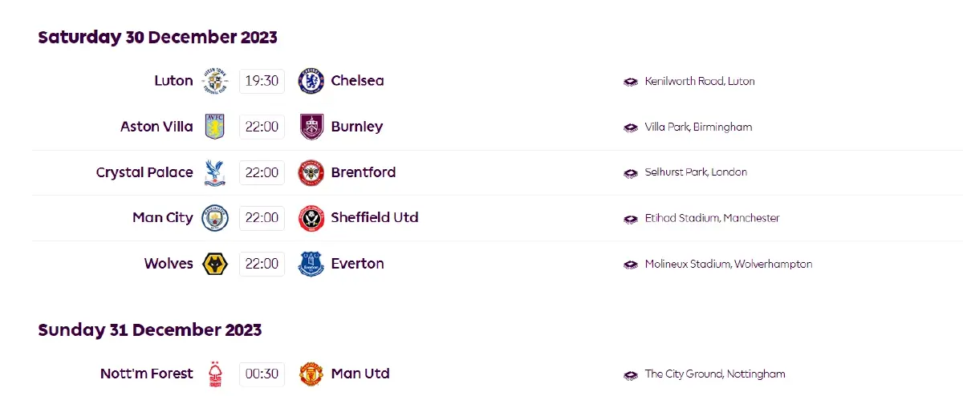Screen dimensions: 963x396
Task: Click Molineux Stadium, Wolverhampton text
Action: pos(728,264)
